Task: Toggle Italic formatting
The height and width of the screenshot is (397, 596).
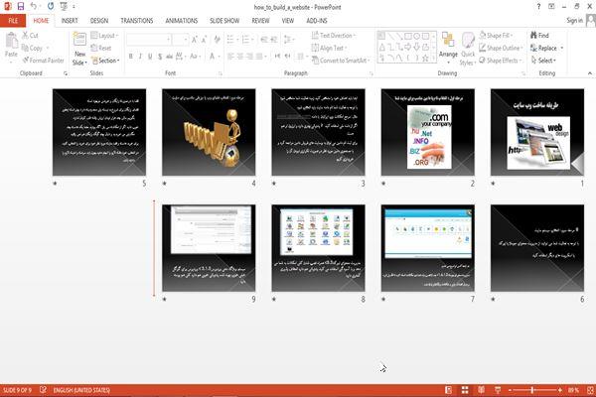Action: pos(140,57)
